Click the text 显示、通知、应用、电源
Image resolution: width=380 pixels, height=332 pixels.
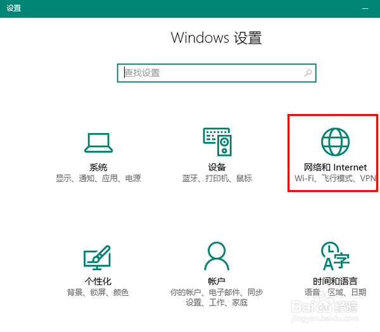pos(98,178)
